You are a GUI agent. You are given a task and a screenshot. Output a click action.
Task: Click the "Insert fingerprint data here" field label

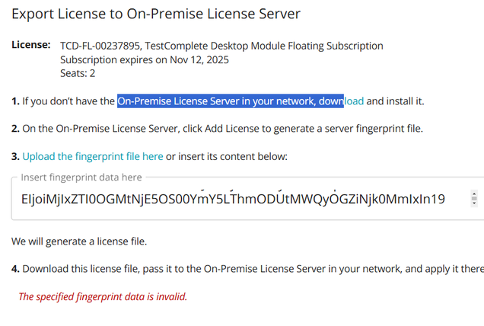pos(81,177)
